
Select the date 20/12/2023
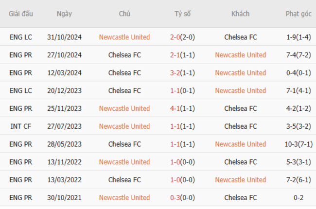[64, 90]
